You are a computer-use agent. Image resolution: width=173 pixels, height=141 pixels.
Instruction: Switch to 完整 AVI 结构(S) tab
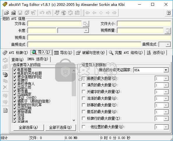126,53
